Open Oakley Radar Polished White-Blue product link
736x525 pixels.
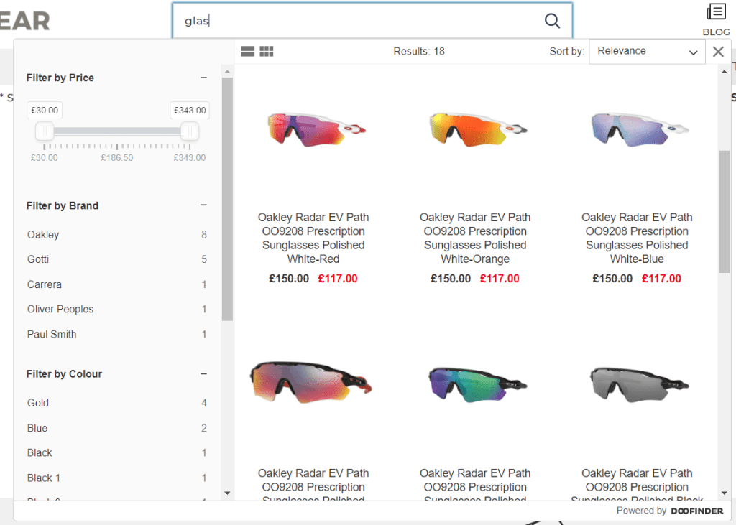[637, 238]
